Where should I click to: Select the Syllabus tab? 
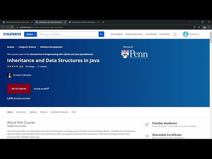click(x=33, y=112)
